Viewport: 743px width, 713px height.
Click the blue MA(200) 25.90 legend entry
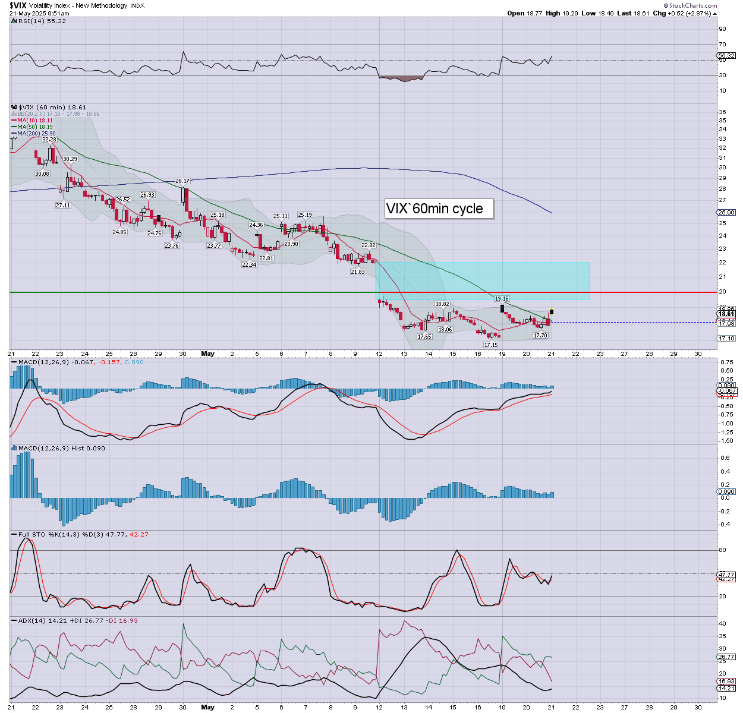click(x=36, y=134)
